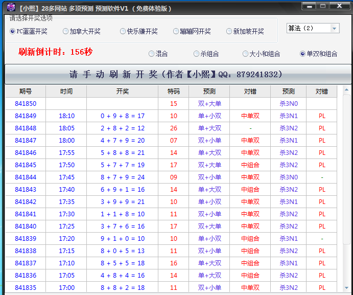
Task: Click the scroll down arrow of the table
Action: point(347,288)
